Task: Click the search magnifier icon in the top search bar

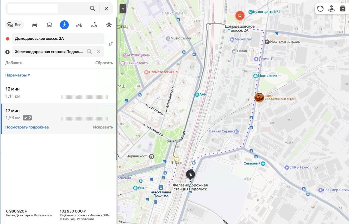Action: tap(93, 9)
